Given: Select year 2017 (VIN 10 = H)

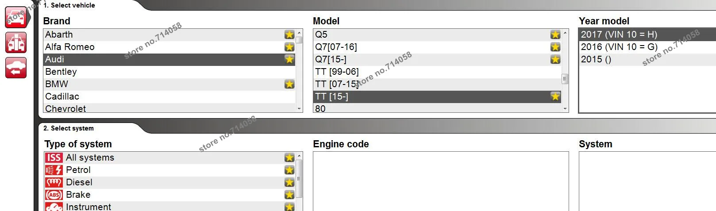Looking at the screenshot, I should [x=647, y=35].
